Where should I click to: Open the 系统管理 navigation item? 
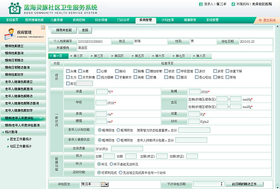212,20
